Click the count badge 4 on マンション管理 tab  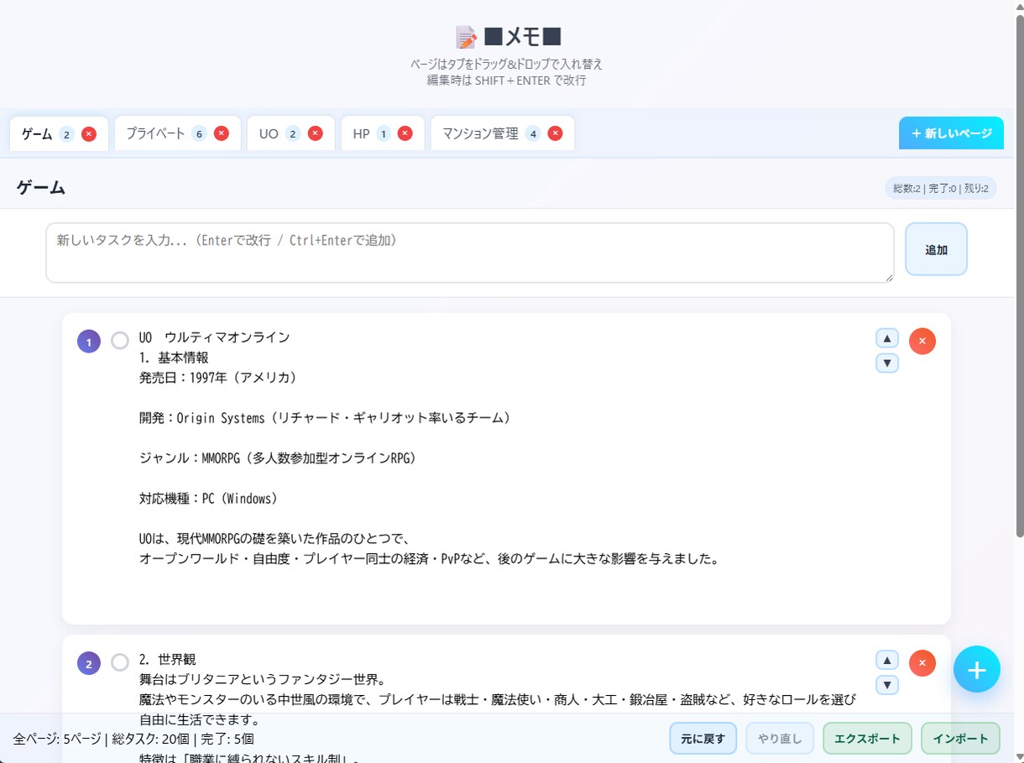533,133
